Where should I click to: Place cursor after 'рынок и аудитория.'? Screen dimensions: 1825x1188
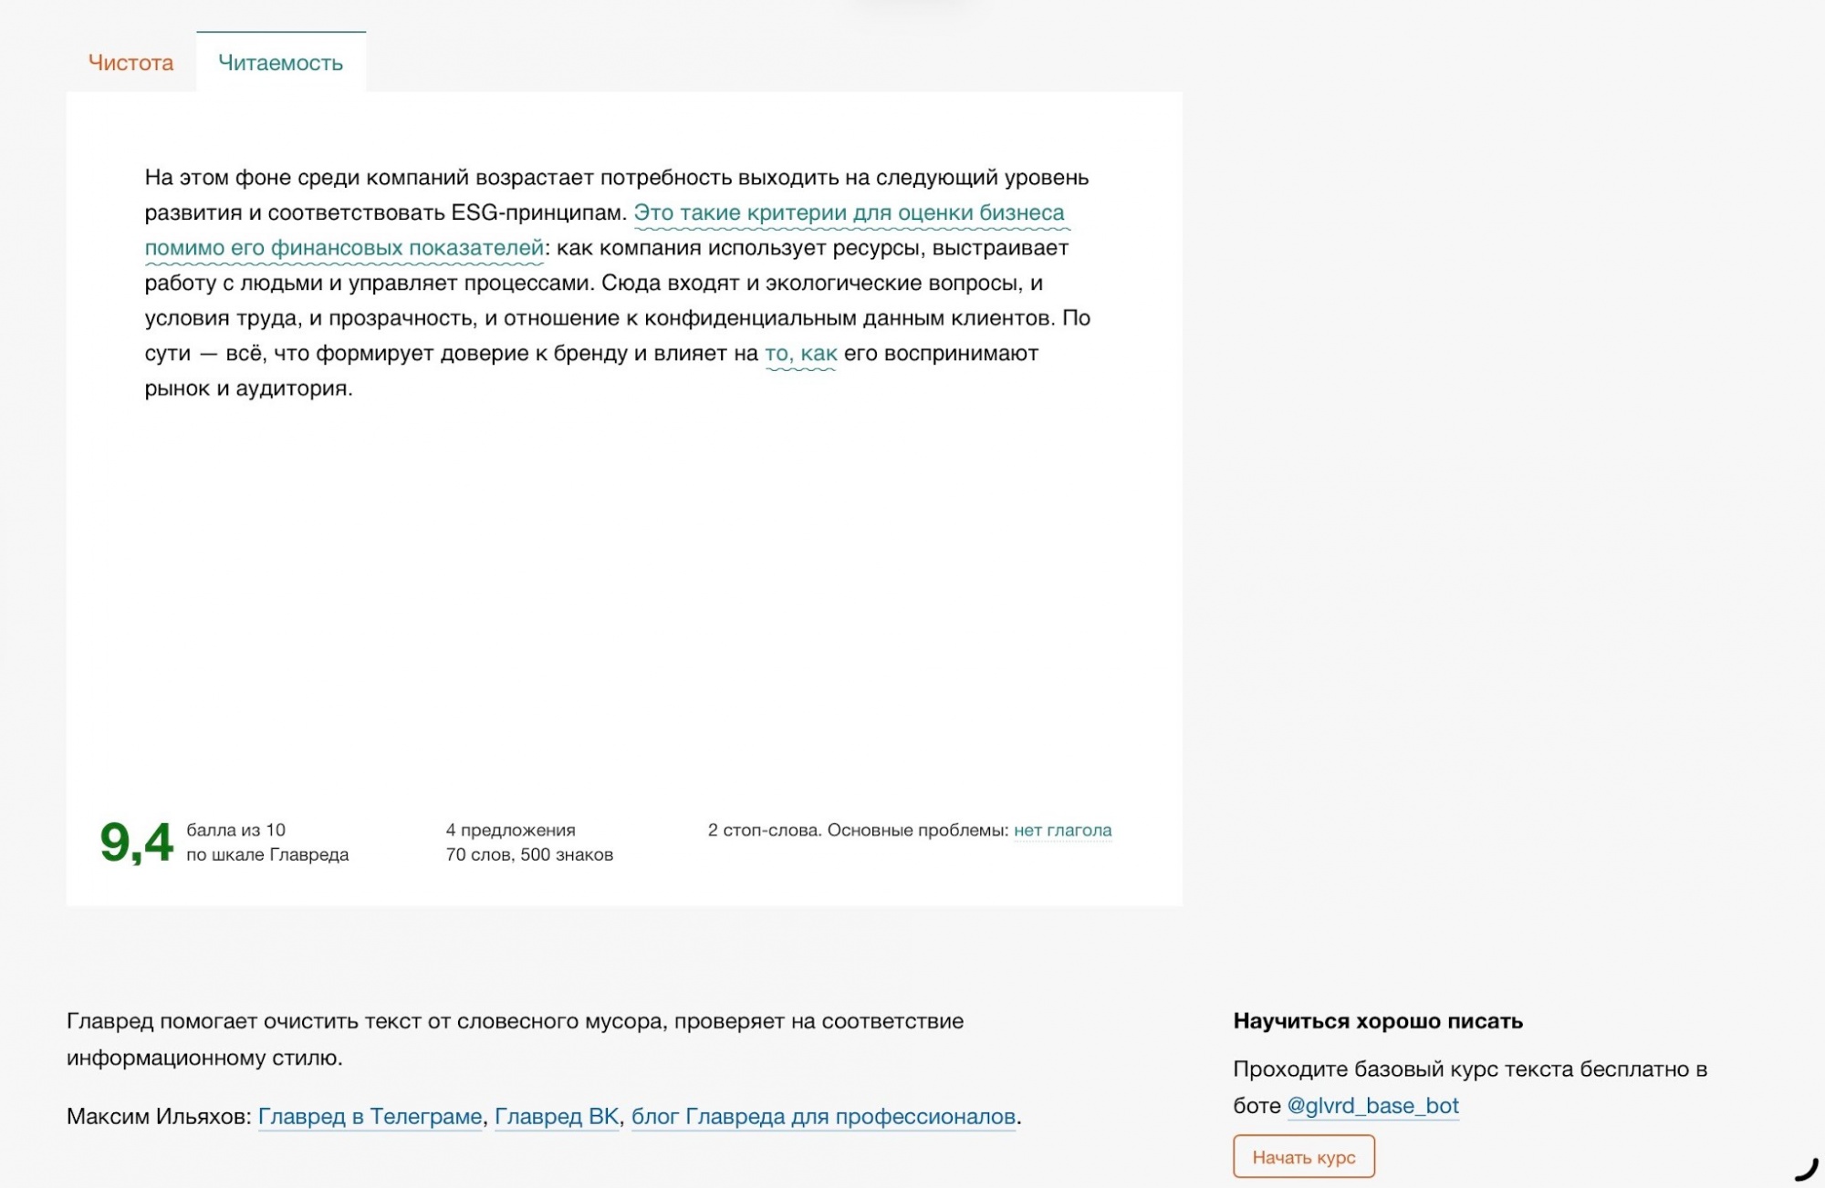pyautogui.click(x=354, y=389)
